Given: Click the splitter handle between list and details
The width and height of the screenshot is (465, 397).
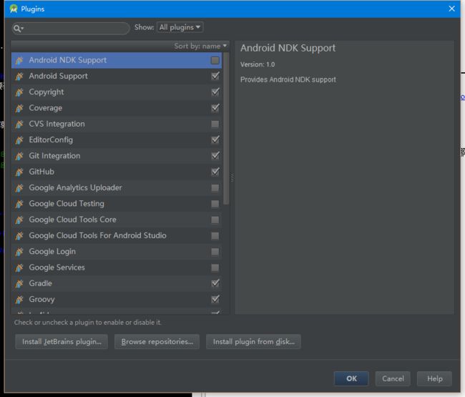Looking at the screenshot, I should pyautogui.click(x=232, y=177).
